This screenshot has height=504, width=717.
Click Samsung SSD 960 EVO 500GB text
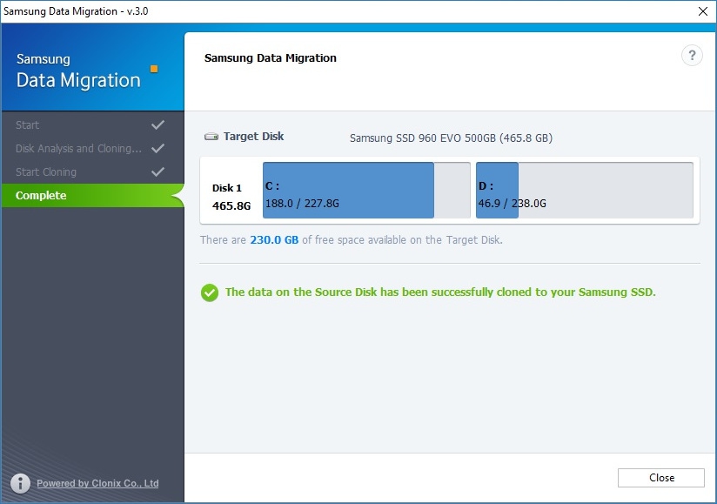point(451,138)
